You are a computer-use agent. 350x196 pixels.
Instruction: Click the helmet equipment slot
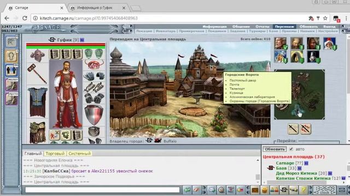[37, 56]
